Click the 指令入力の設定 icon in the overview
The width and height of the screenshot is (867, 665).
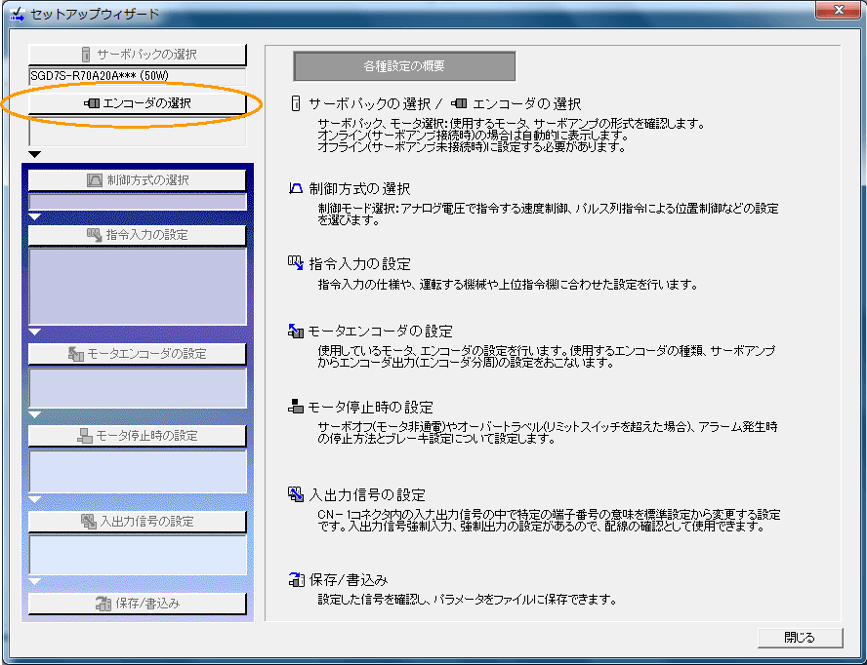click(296, 263)
